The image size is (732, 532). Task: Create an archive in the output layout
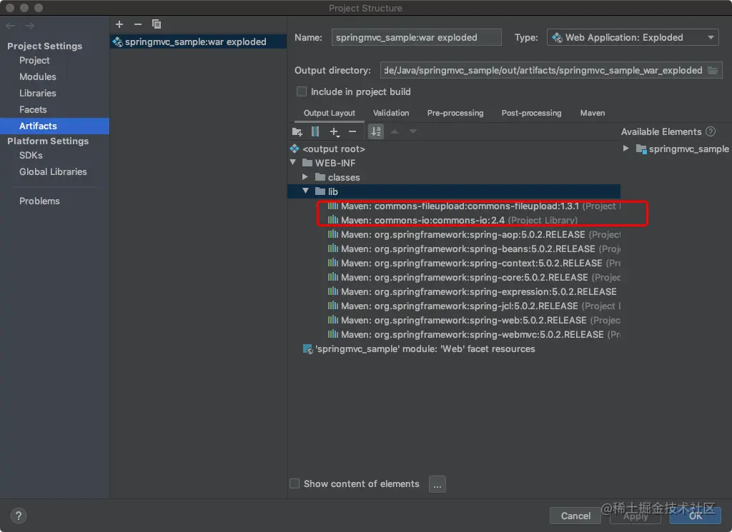pyautogui.click(x=315, y=132)
